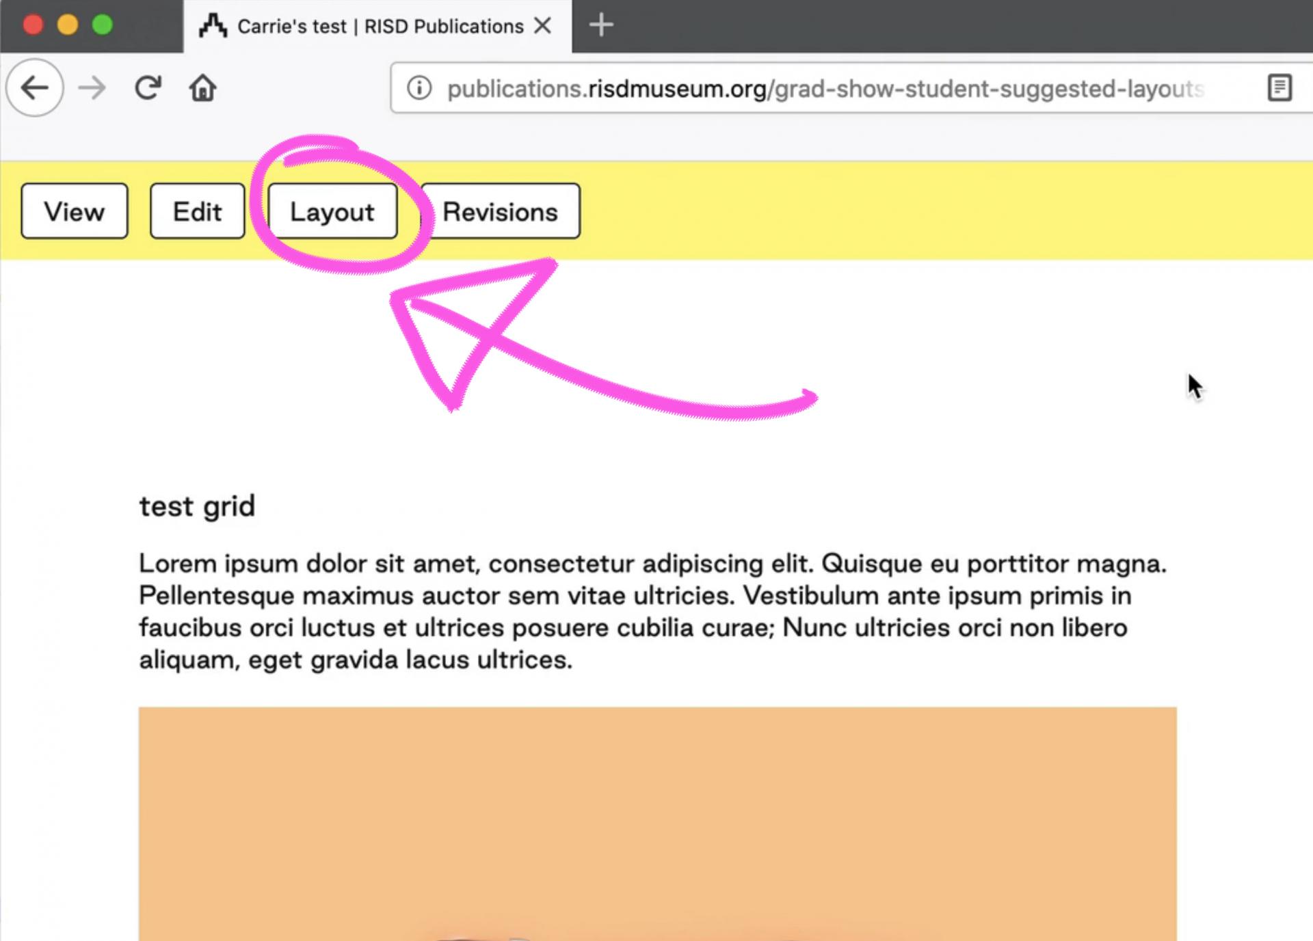Viewport: 1313px width, 941px height.
Task: Click the Layout tab button
Action: [332, 210]
